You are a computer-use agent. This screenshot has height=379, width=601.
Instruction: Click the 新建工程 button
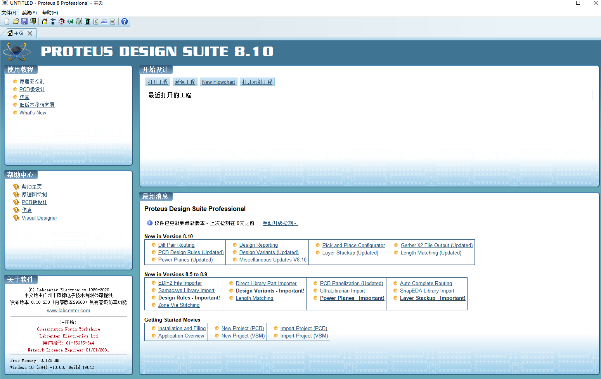(x=185, y=82)
